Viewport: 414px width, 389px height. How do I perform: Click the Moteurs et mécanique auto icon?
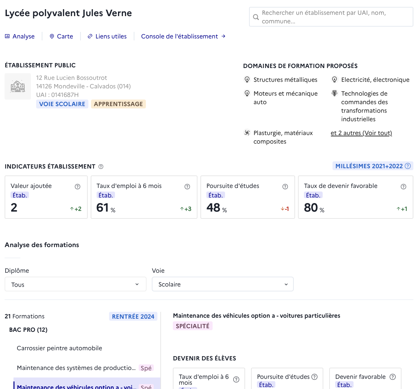(247, 93)
